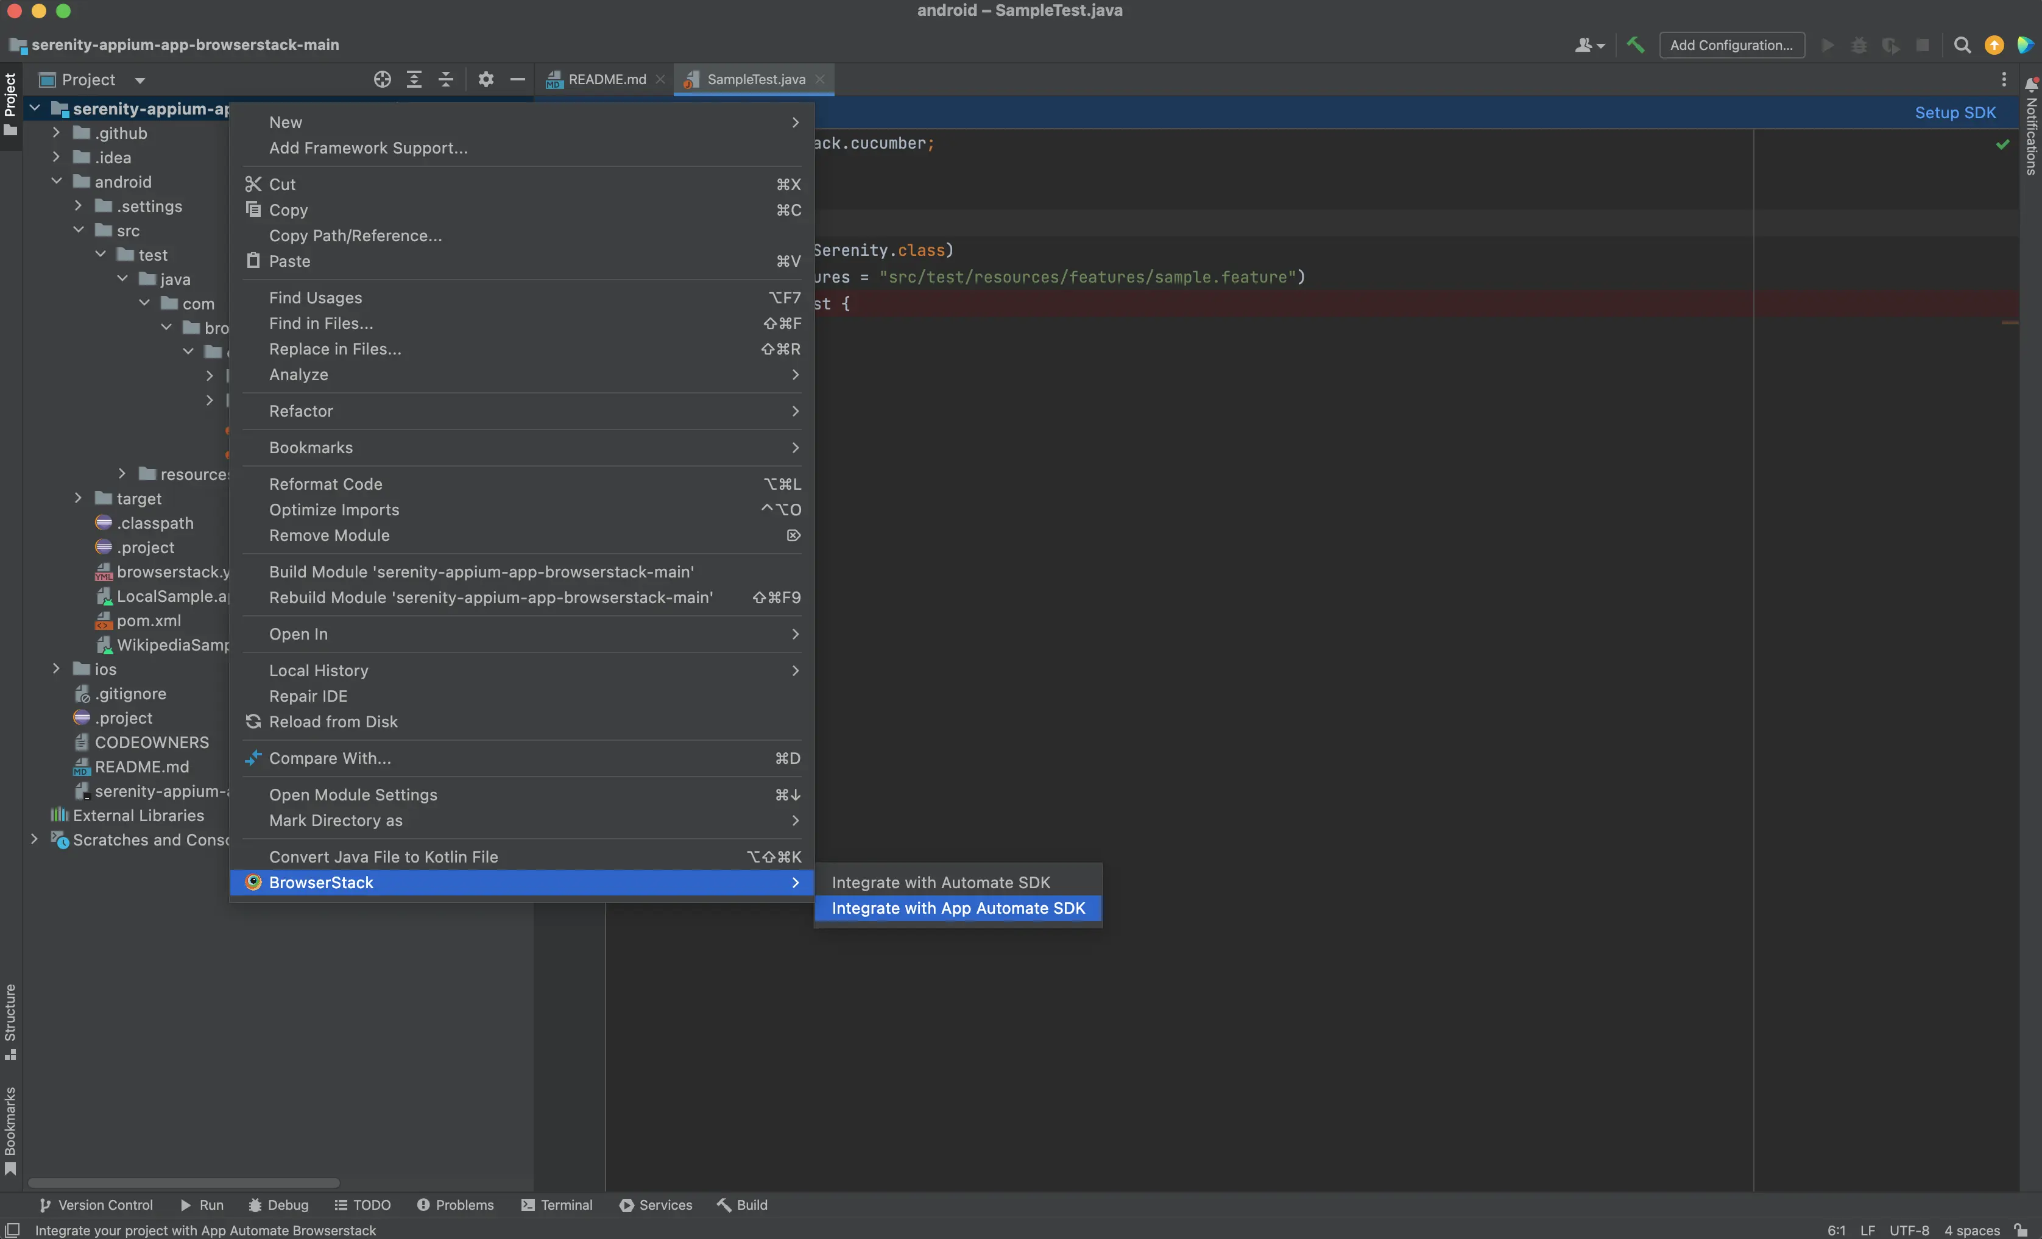This screenshot has height=1239, width=2042.
Task: Open Search Everywhere magnifier icon
Action: (x=1962, y=46)
